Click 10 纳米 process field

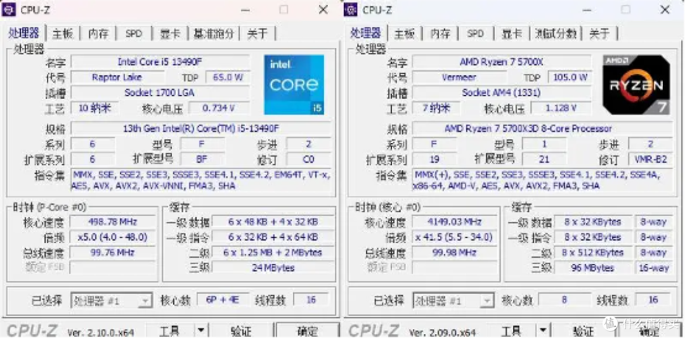point(95,108)
